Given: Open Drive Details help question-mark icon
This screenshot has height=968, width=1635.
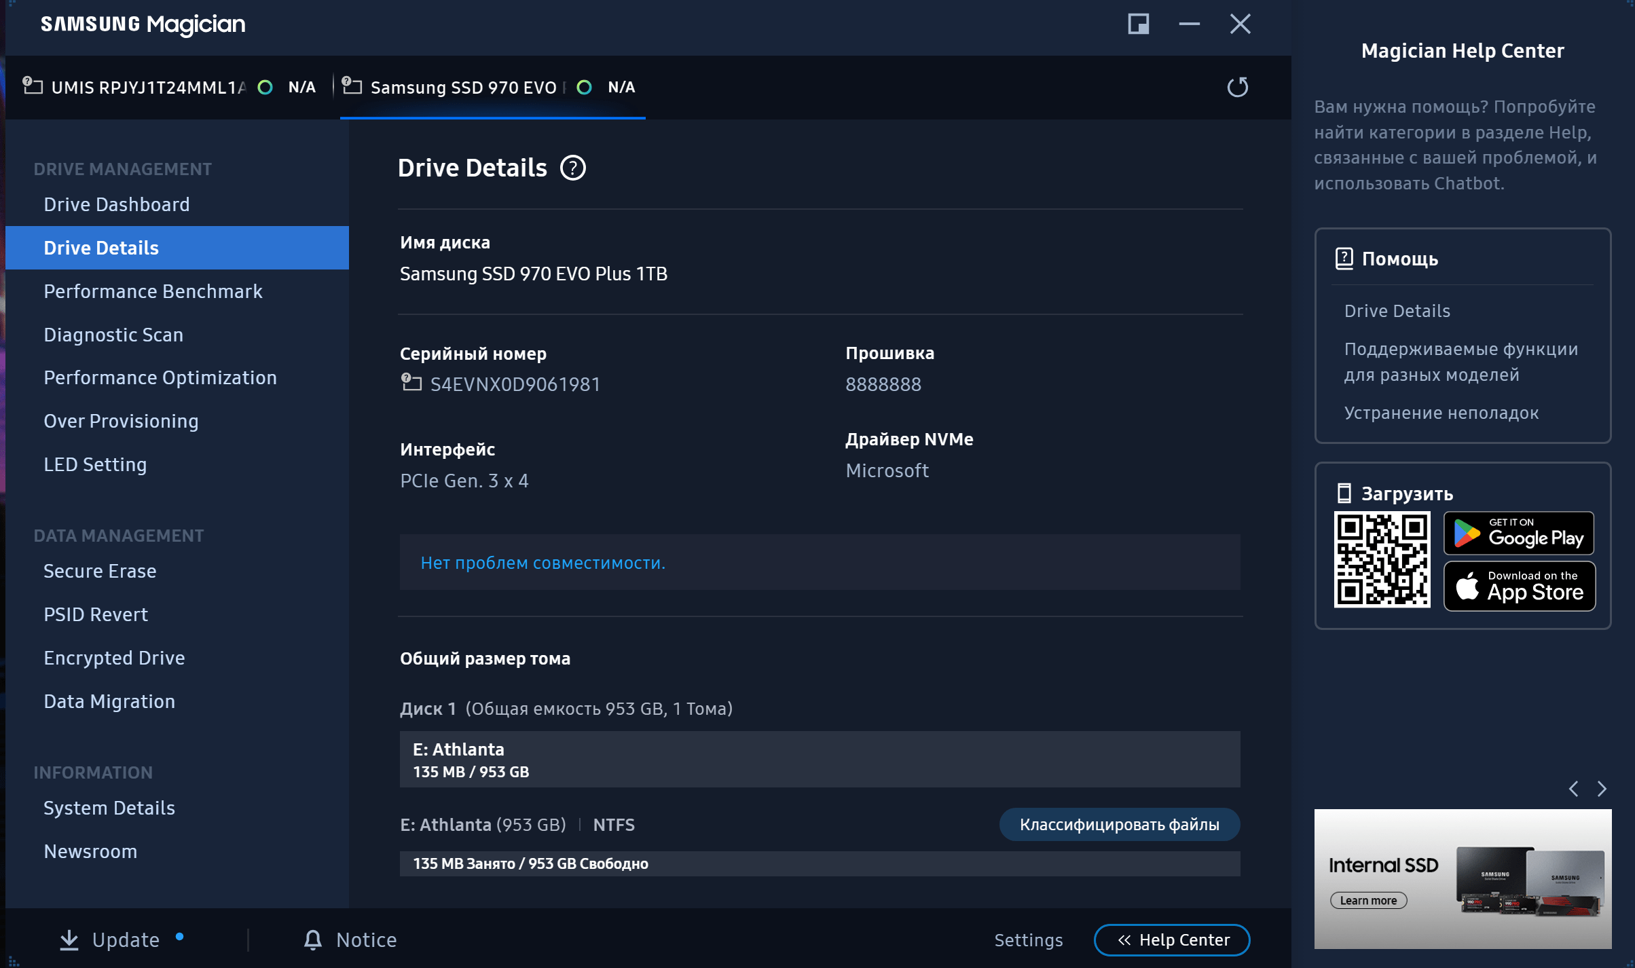Looking at the screenshot, I should 572,168.
